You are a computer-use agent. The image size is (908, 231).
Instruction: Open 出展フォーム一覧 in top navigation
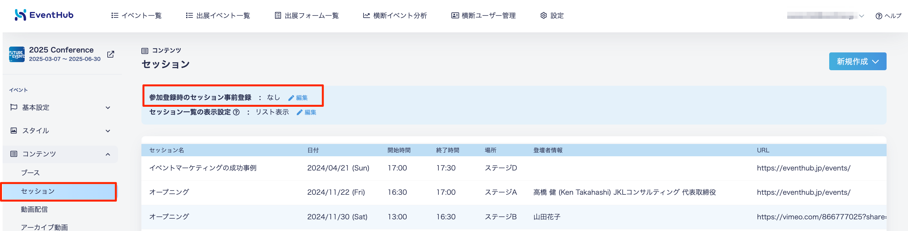(307, 16)
